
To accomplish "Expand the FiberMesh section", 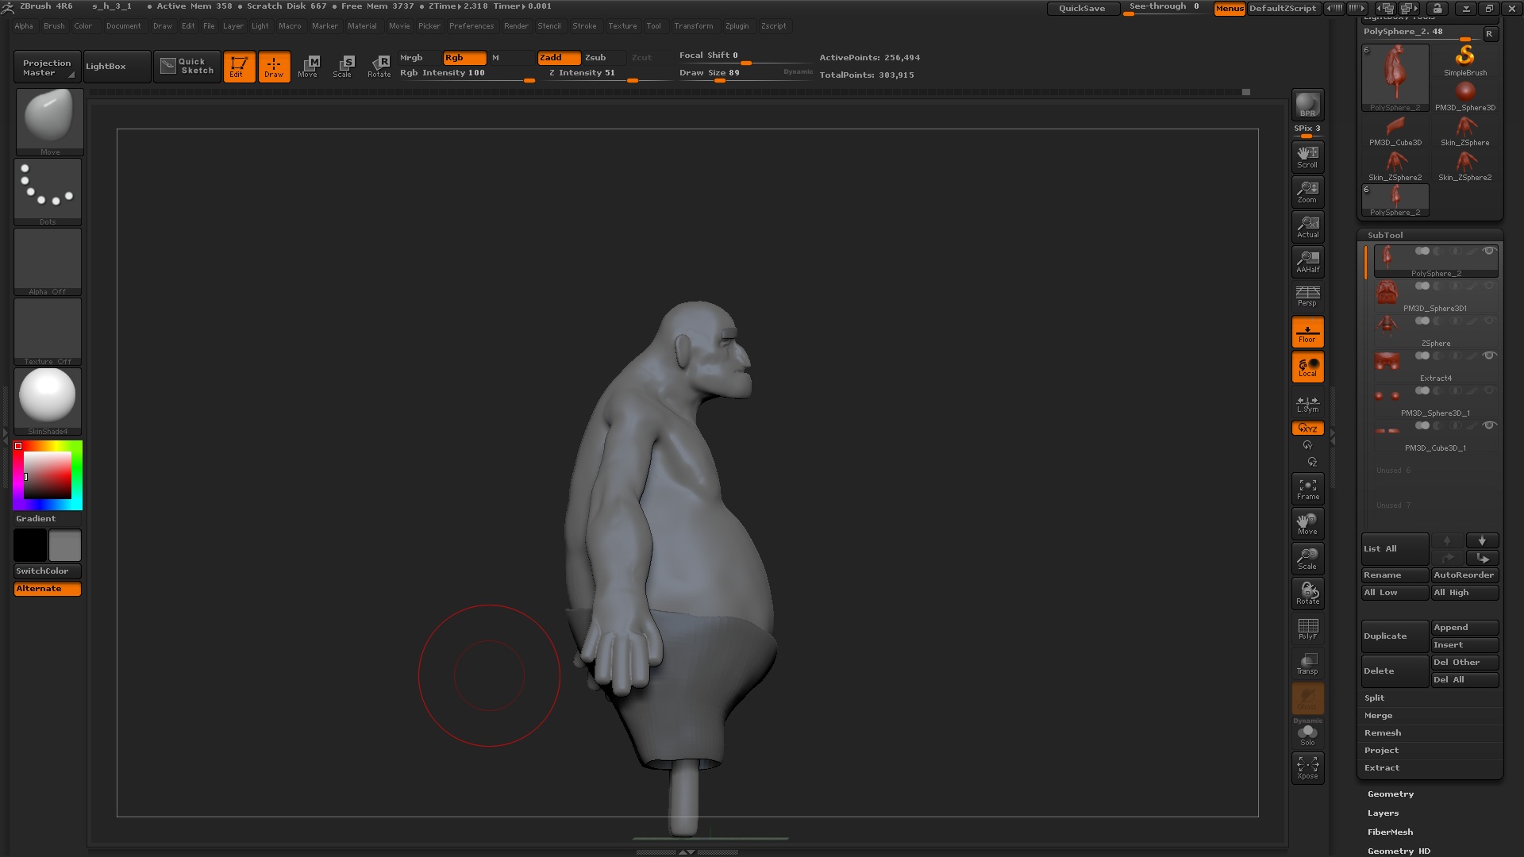I will pos(1390,832).
